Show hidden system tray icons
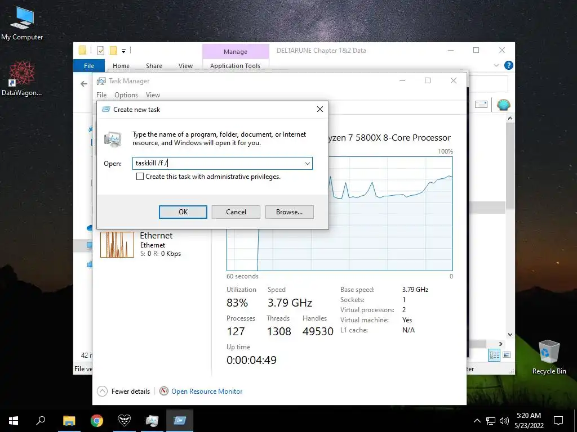The width and height of the screenshot is (577, 432). coord(477,421)
